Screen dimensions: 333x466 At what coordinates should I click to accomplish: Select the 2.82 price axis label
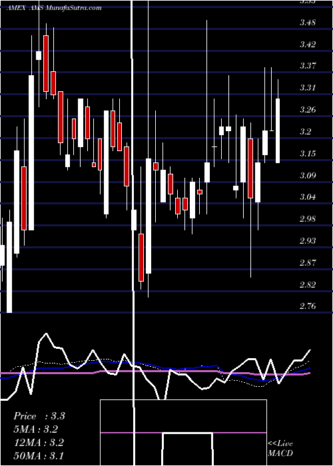308,284
